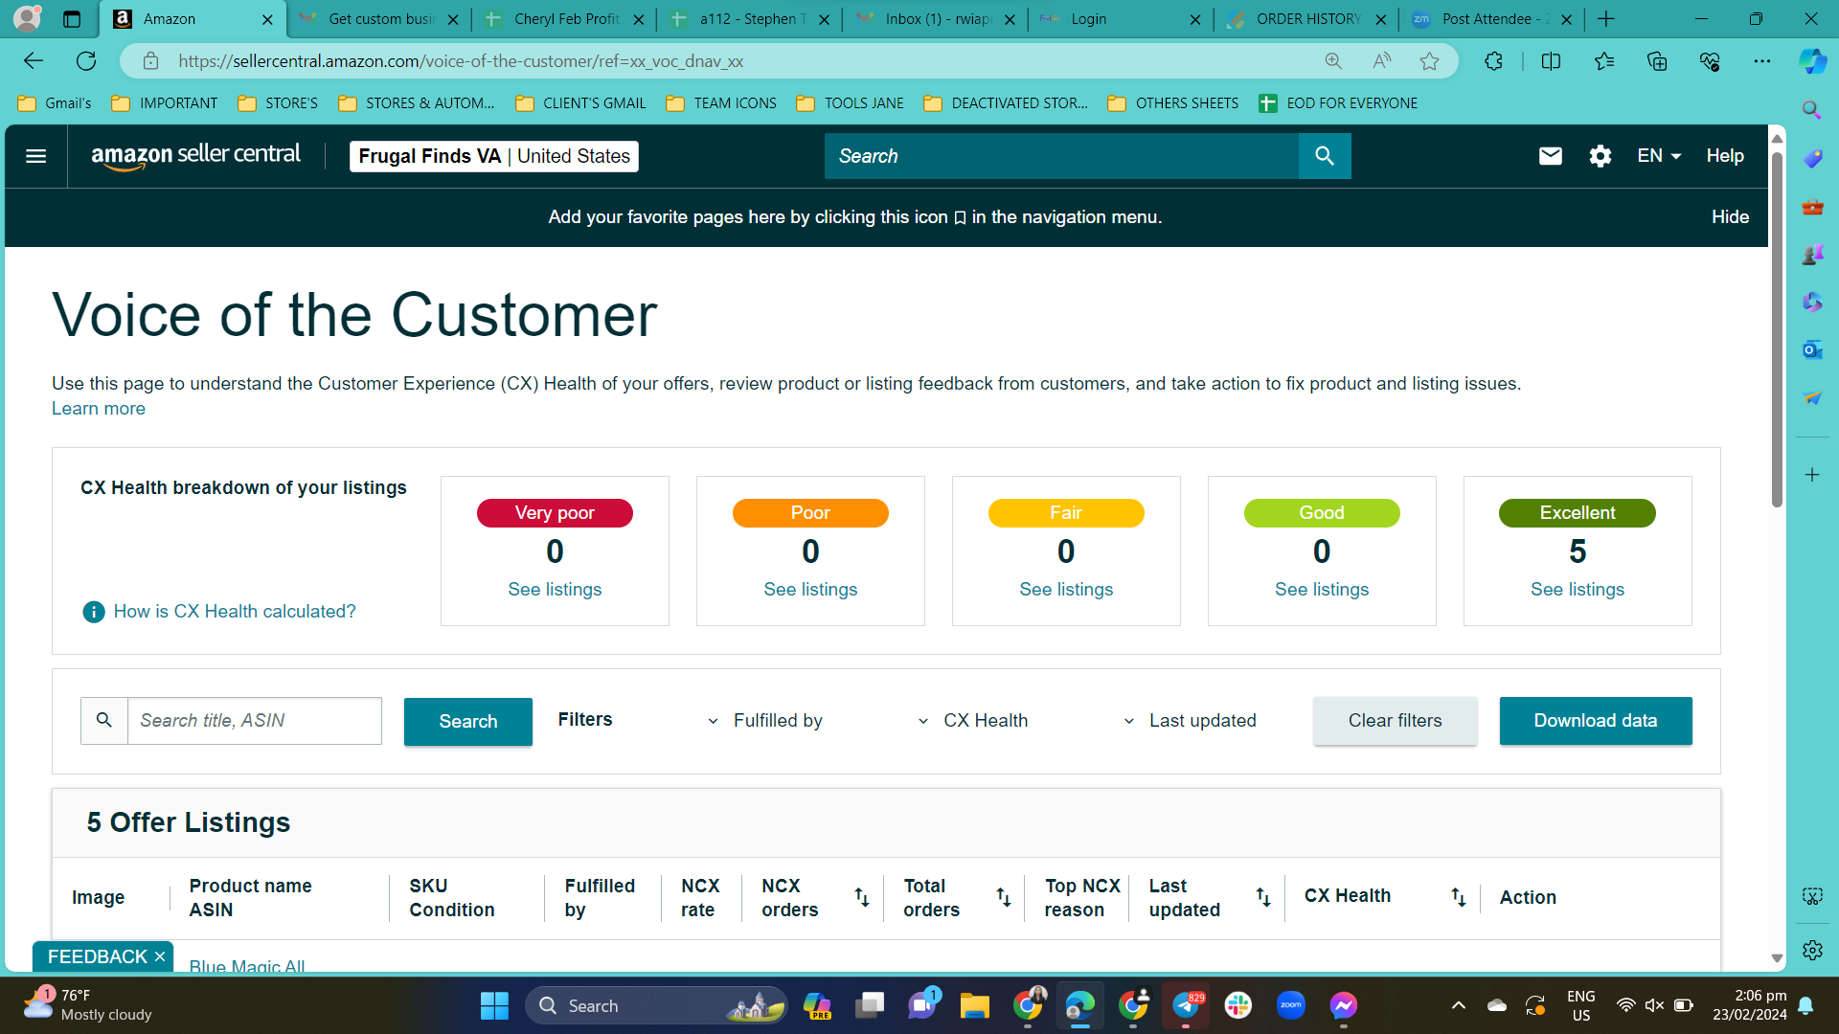The height and width of the screenshot is (1034, 1839).
Task: Click the browser address bar URL
Action: 461,61
